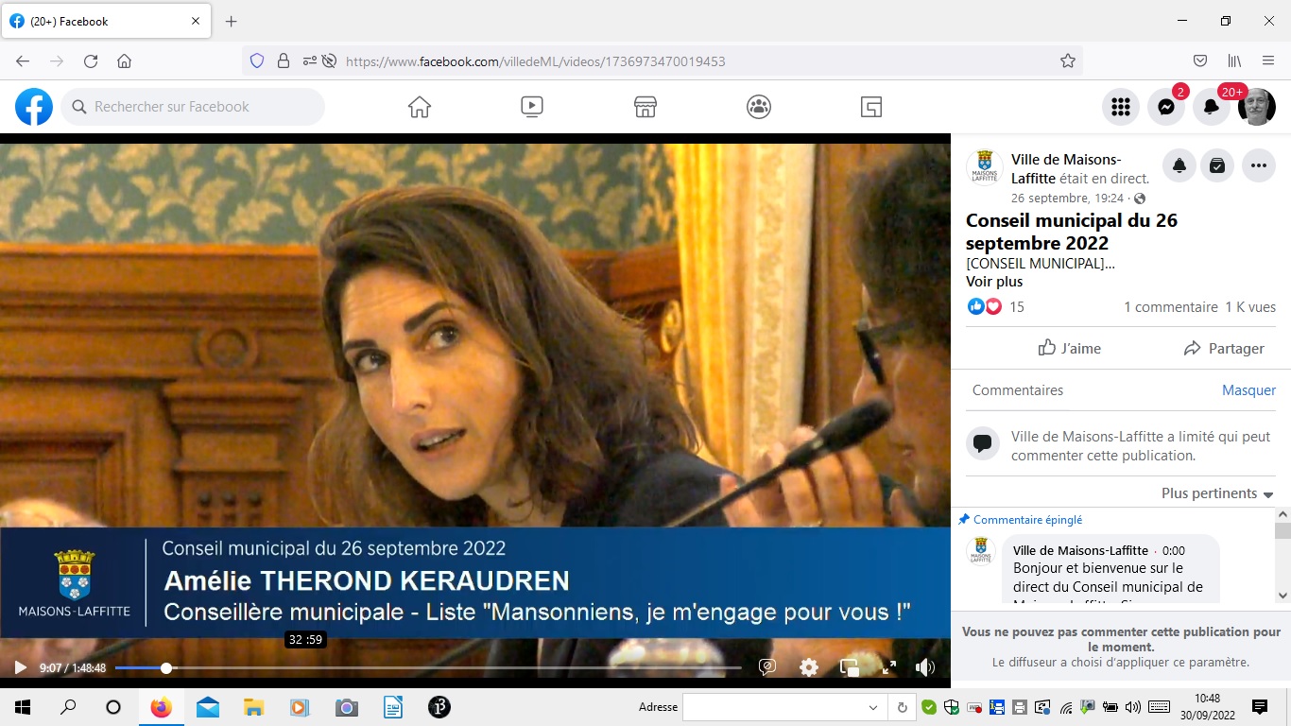Click the Facebook Home icon
Viewport: 1291px width, 726px height.
click(x=420, y=107)
